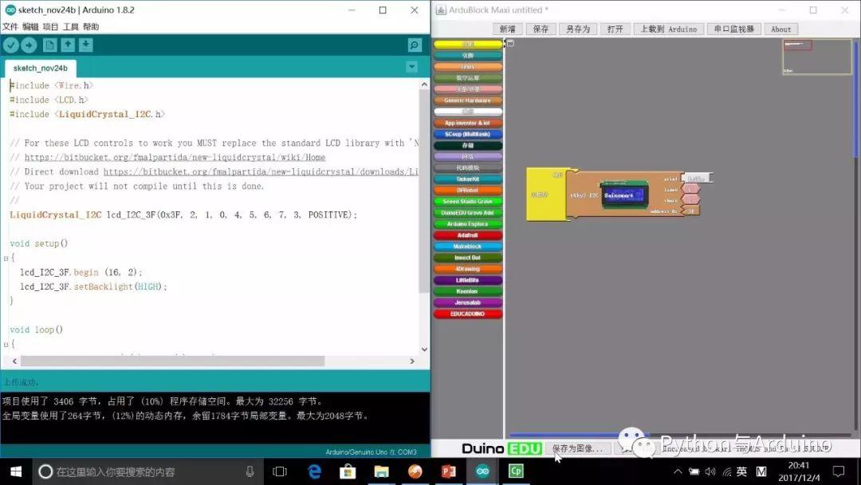Click the About button in ArduBlock
861x485 pixels.
(780, 29)
